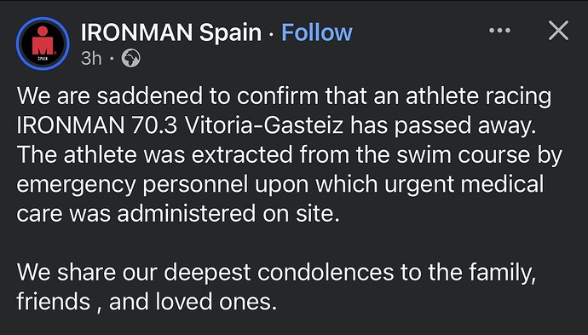This screenshot has height=335, width=588.
Task: Click the red M-dot logo in avatar
Action: tap(43, 41)
